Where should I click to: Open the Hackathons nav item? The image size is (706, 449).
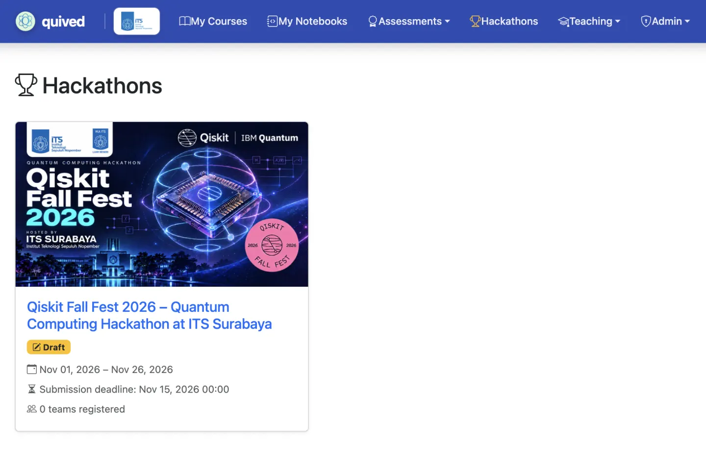(x=504, y=21)
